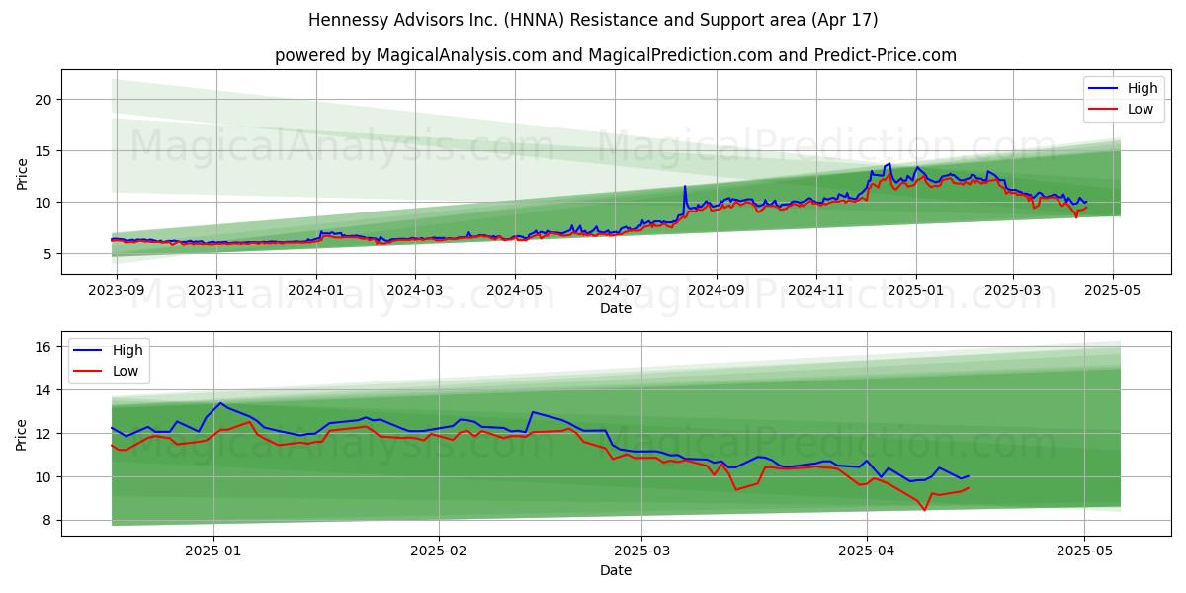Click the '2024-09' date tick label
This screenshot has height=593, width=1186.
click(717, 292)
